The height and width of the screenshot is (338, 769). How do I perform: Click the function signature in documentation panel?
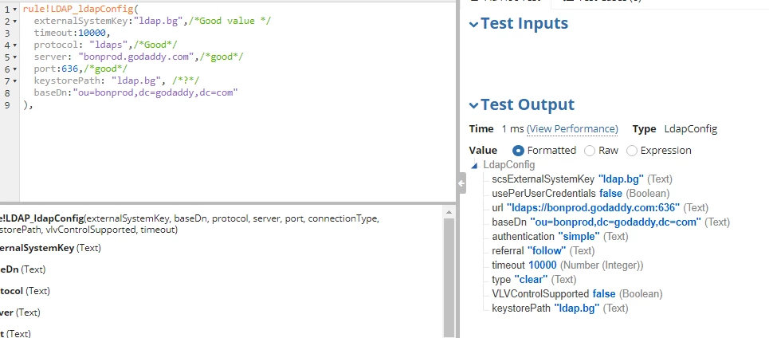point(190,224)
